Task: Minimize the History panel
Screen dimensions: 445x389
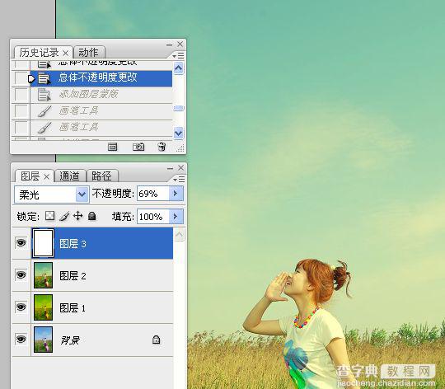Action: tap(170, 45)
